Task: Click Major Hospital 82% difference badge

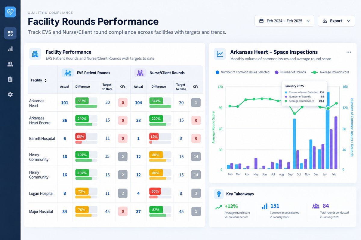Action: [156, 209]
